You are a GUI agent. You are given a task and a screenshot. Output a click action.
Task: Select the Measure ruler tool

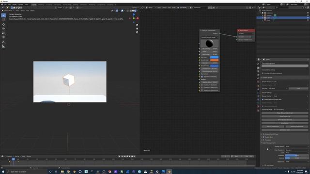click(3, 46)
